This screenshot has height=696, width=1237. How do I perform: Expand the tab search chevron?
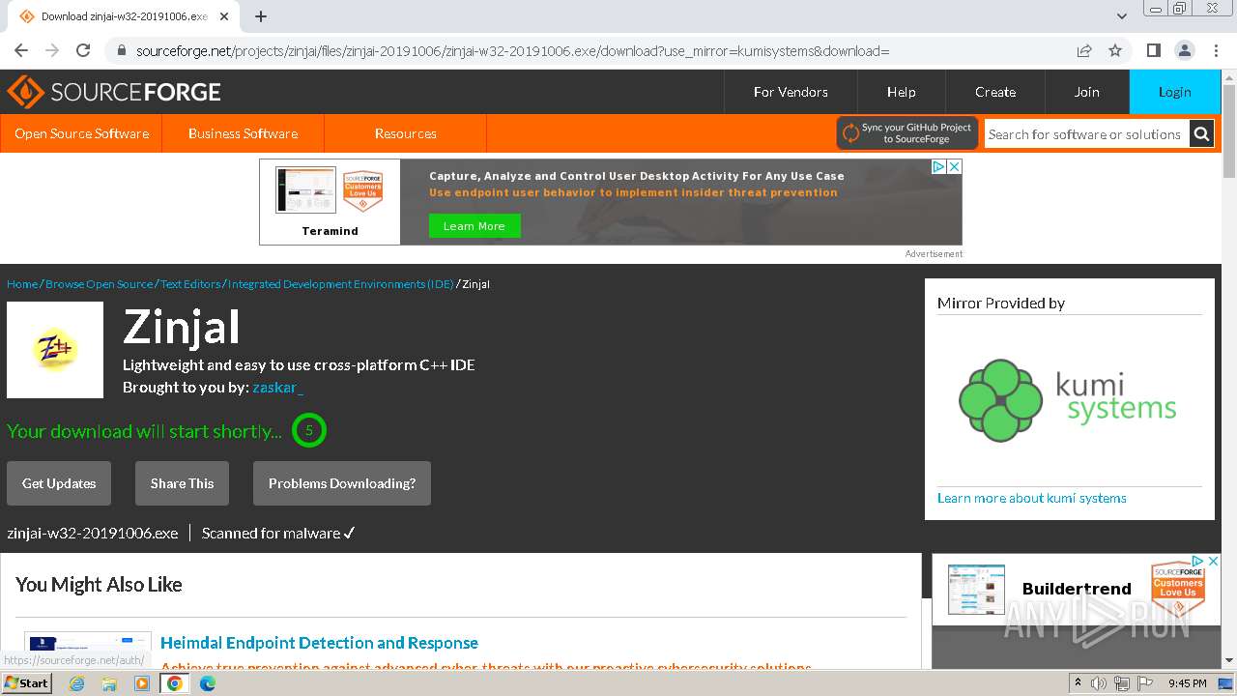point(1122,16)
